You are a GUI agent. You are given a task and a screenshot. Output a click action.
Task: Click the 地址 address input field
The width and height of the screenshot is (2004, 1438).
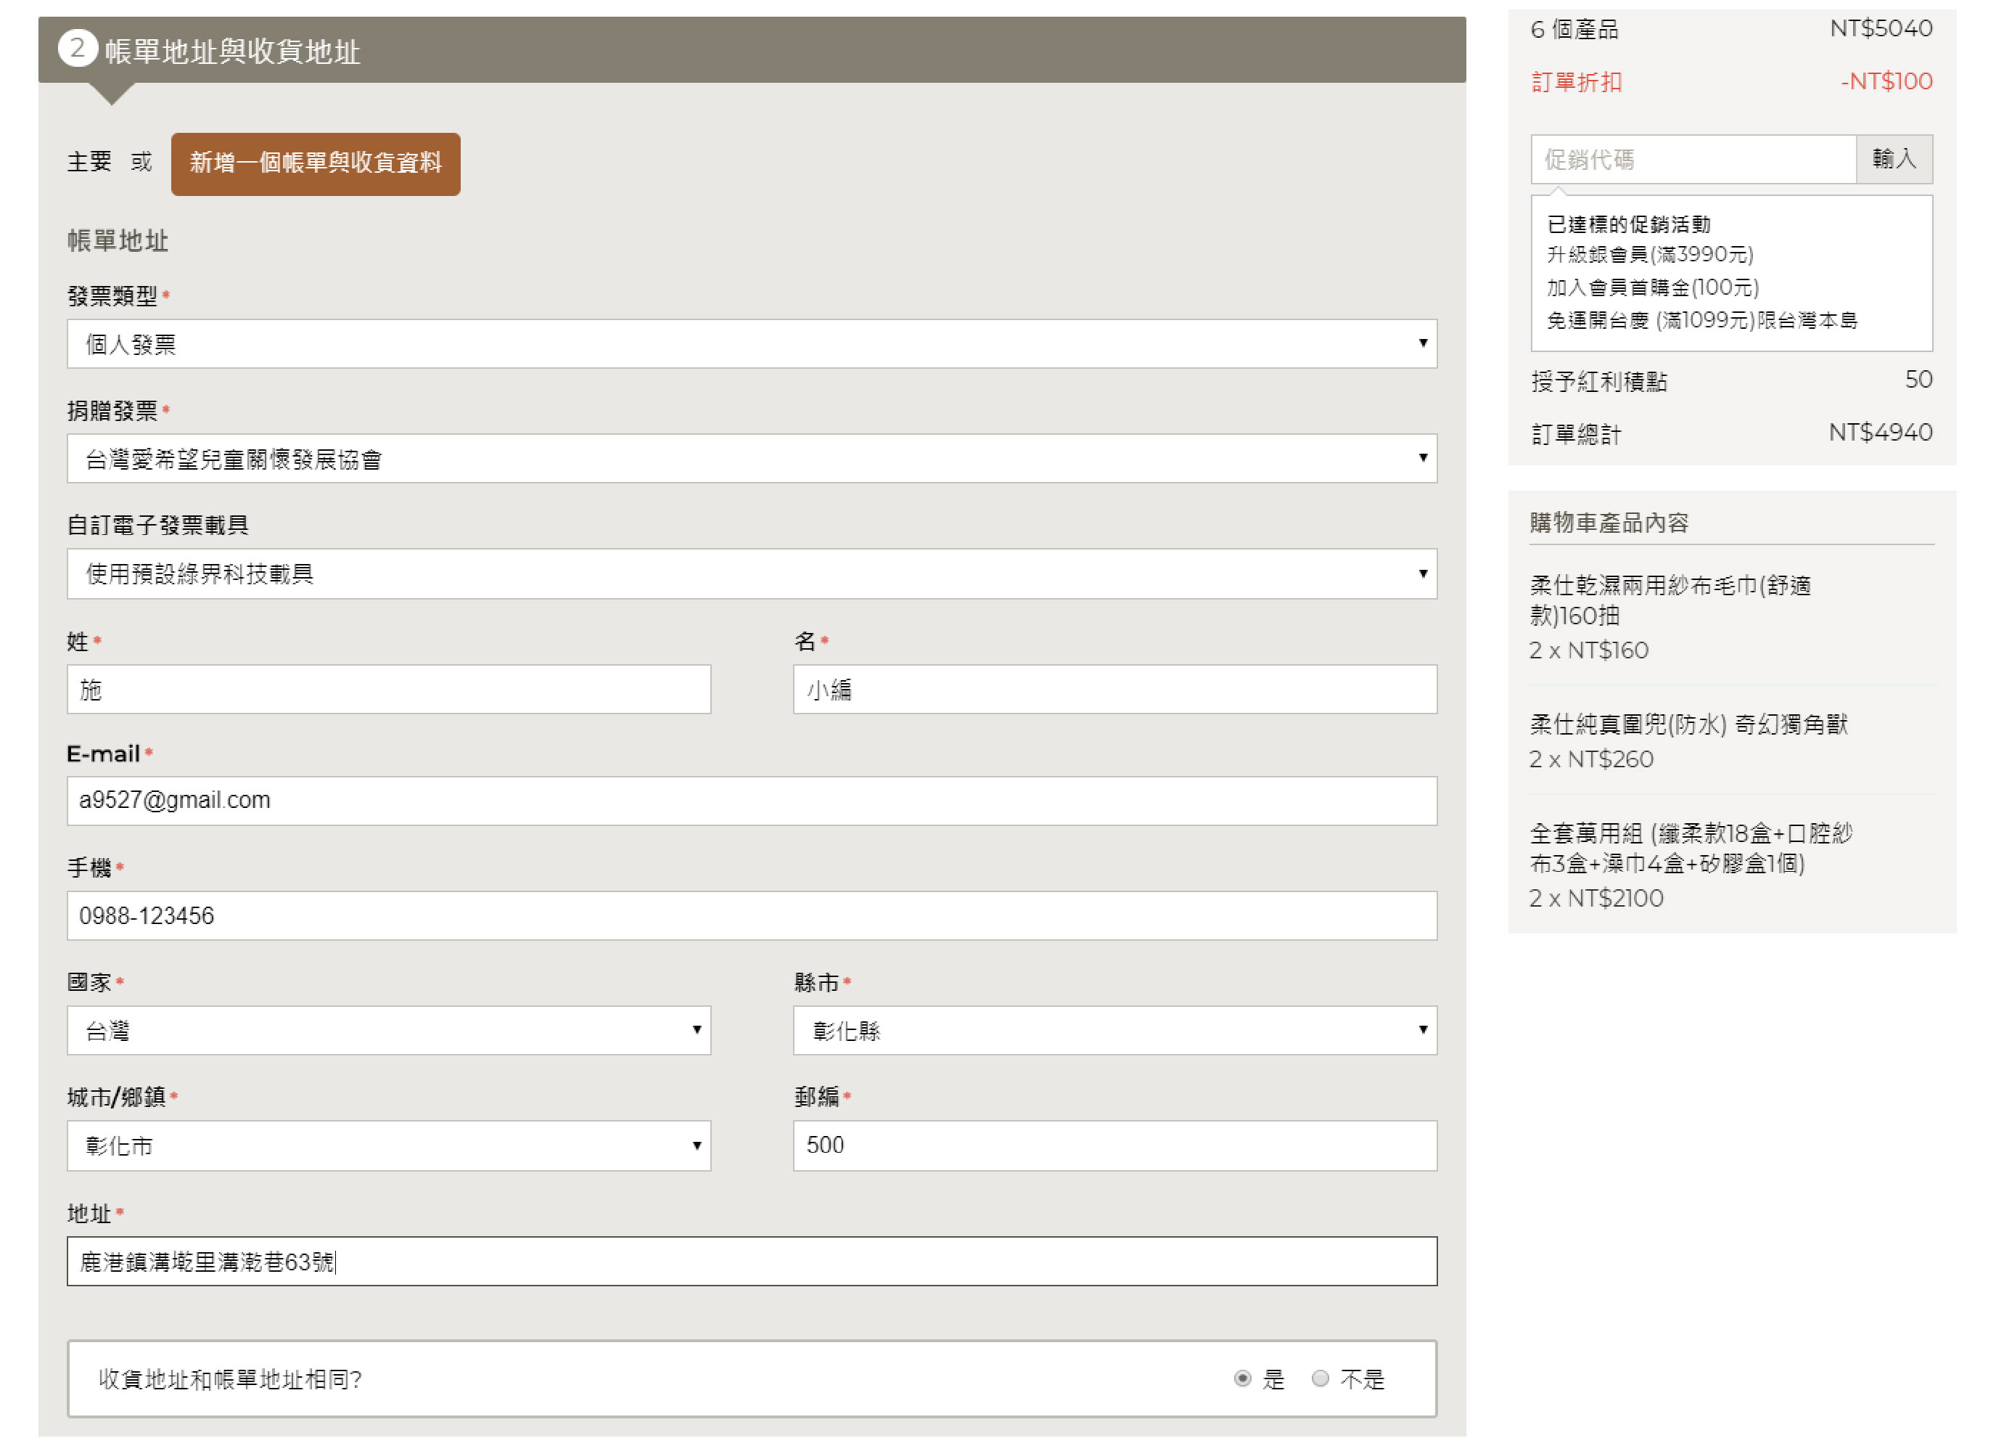pyautogui.click(x=751, y=1261)
